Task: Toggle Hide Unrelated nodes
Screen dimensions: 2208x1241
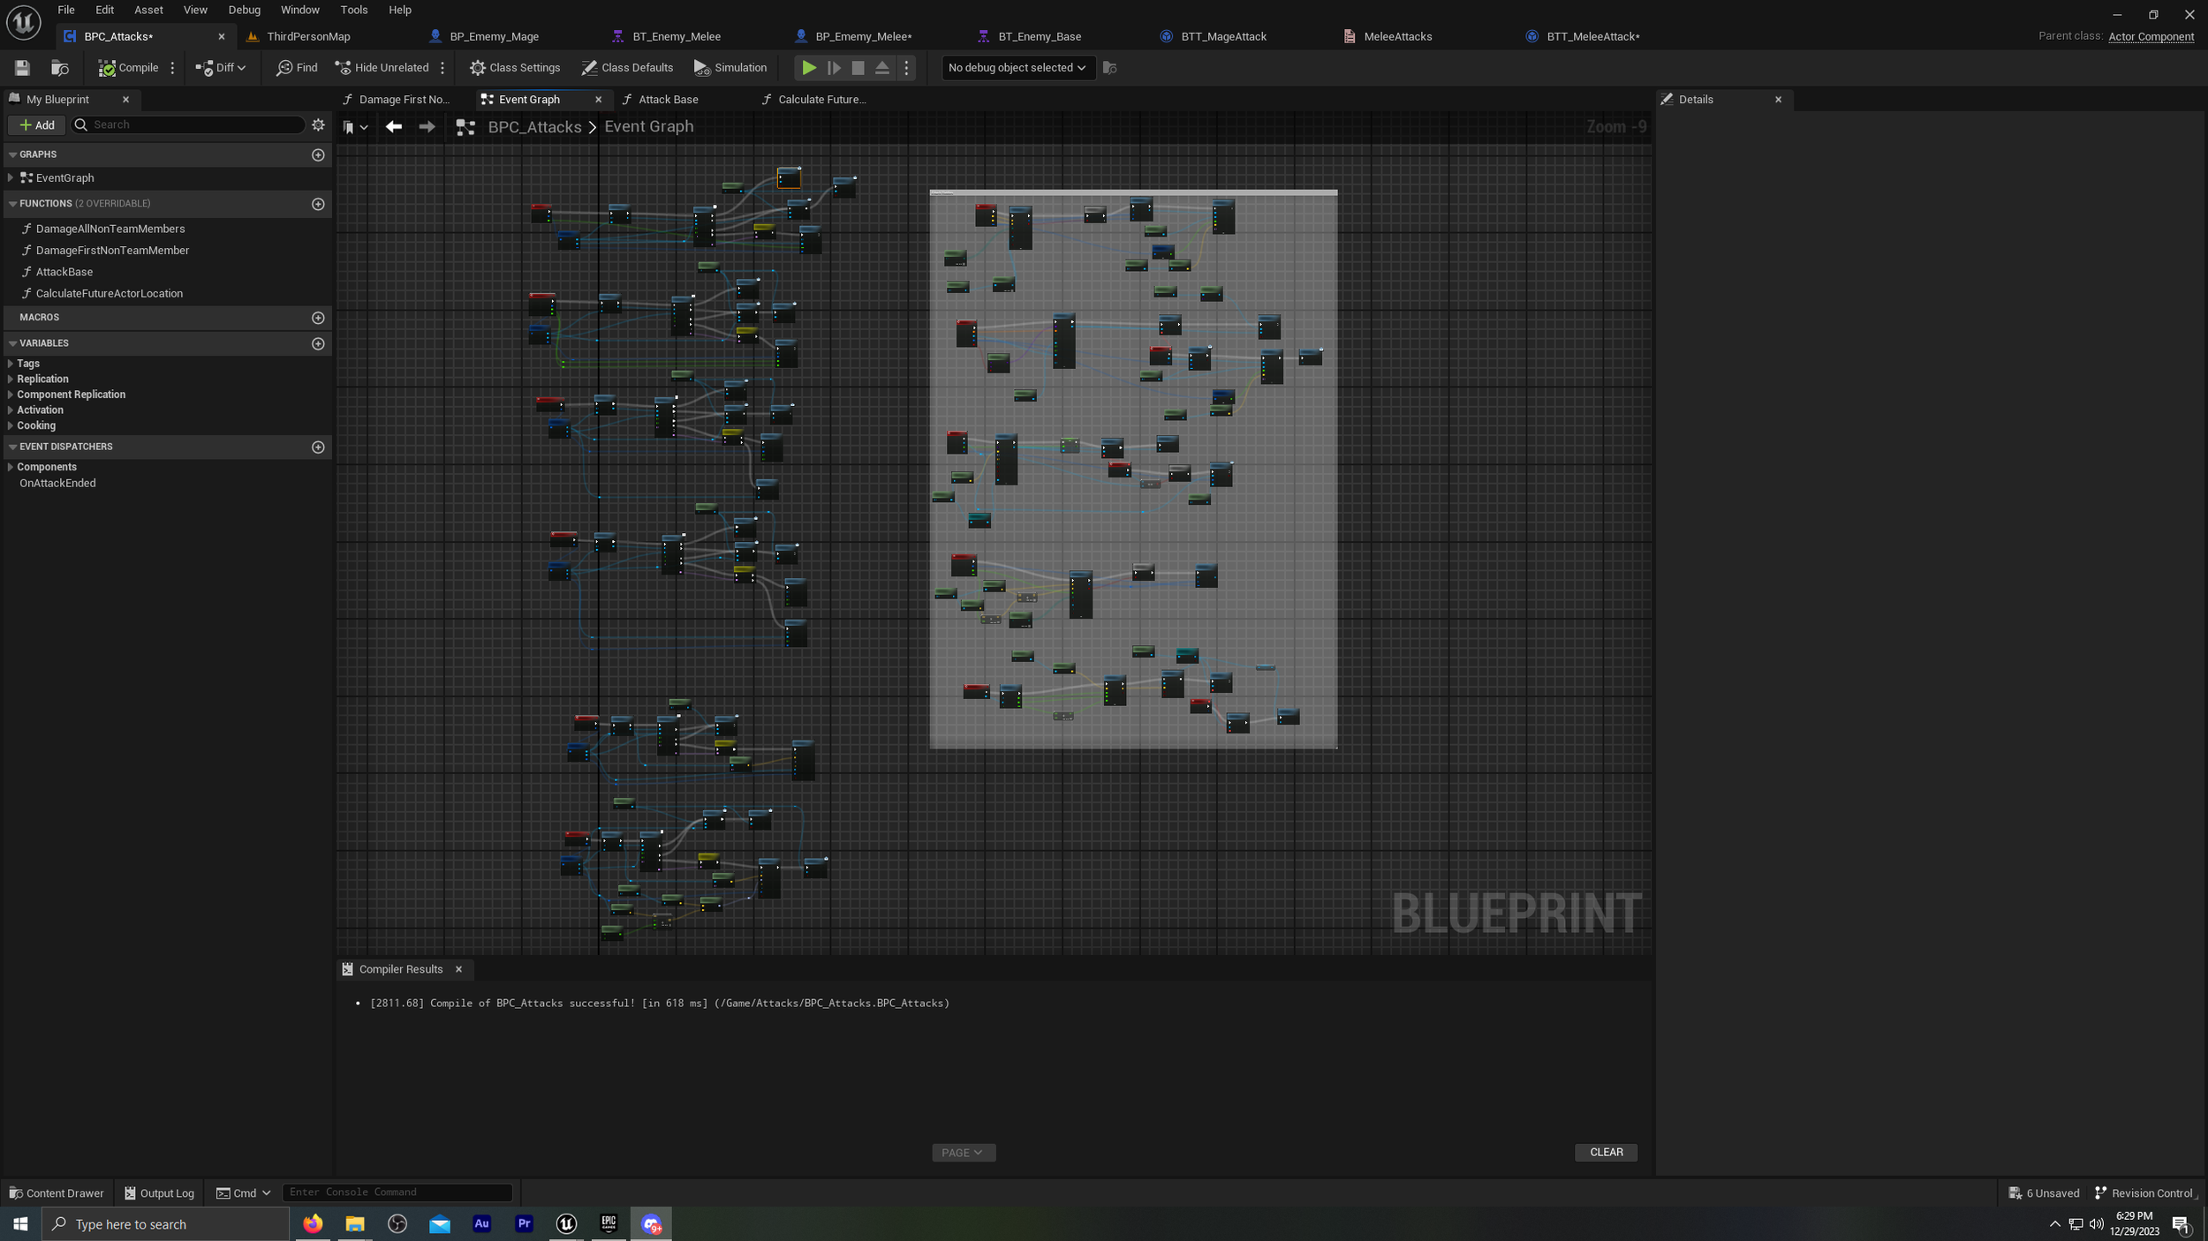Action: (x=382, y=68)
